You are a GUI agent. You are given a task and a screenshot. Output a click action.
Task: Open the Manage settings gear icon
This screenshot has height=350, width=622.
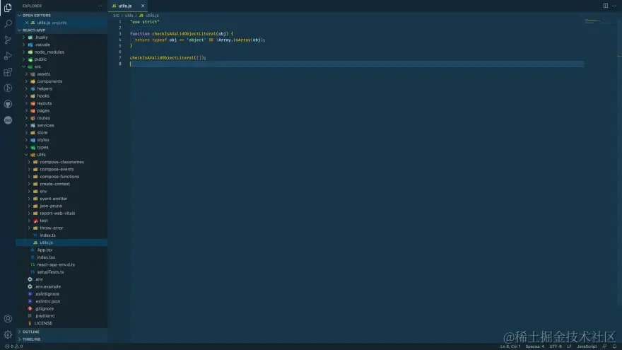click(x=8, y=335)
